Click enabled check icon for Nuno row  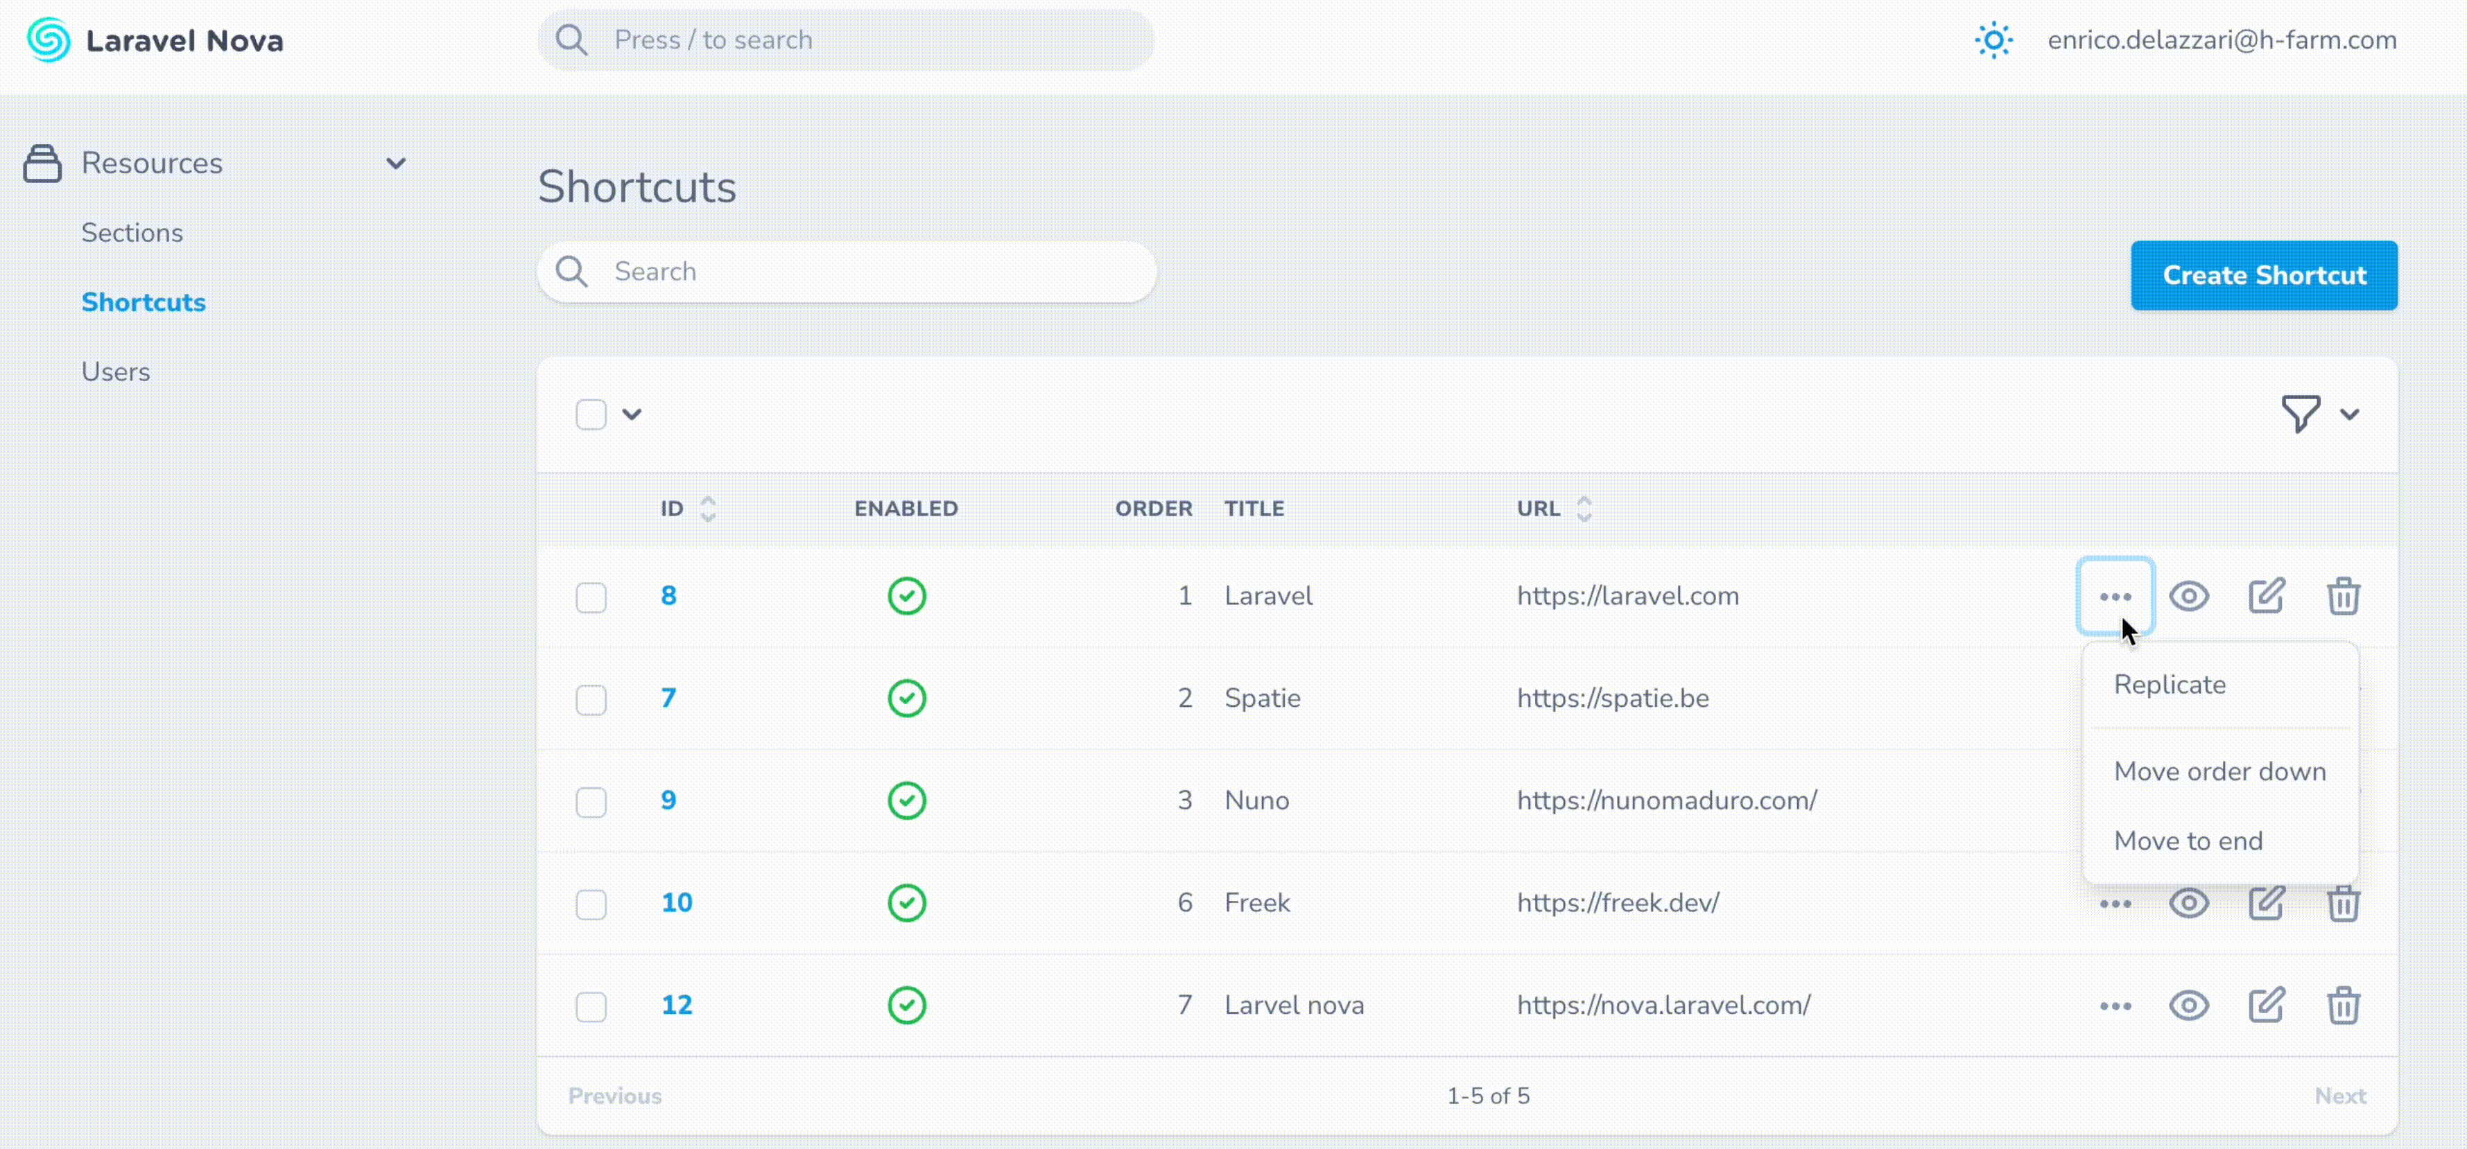click(906, 800)
